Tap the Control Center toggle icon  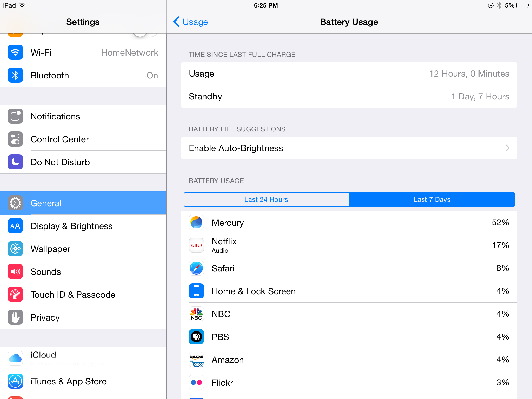15,139
